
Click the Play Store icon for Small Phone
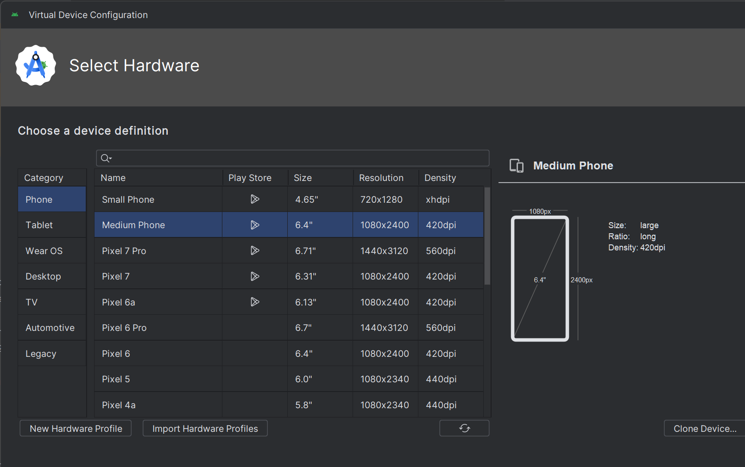[x=255, y=199]
